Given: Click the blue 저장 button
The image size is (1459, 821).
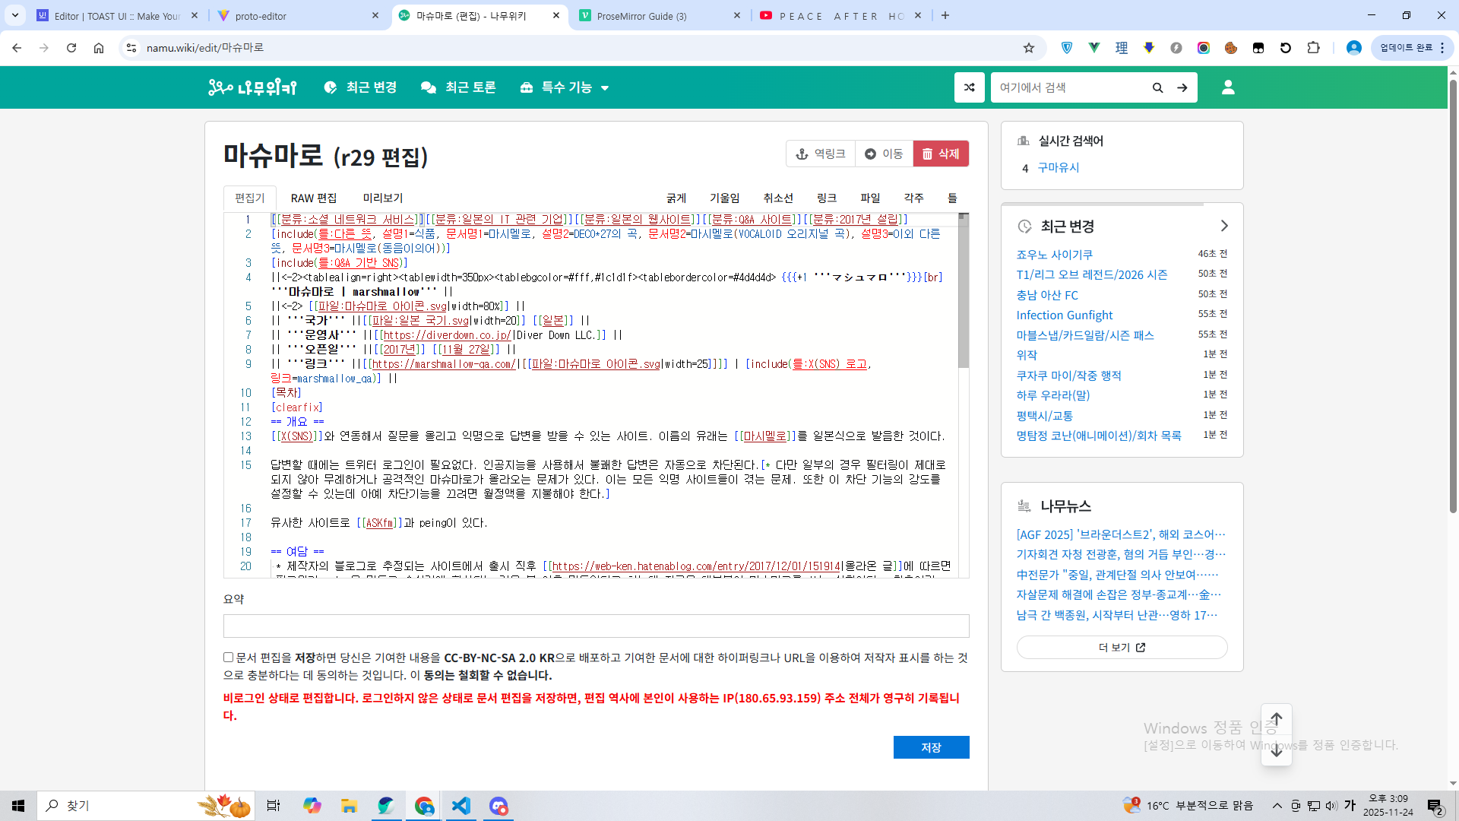Looking at the screenshot, I should (931, 747).
